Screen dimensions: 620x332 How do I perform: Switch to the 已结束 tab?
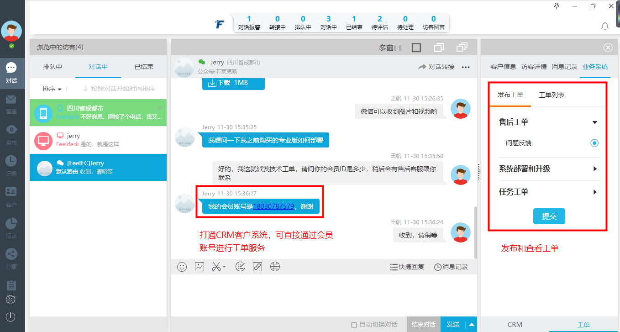144,67
